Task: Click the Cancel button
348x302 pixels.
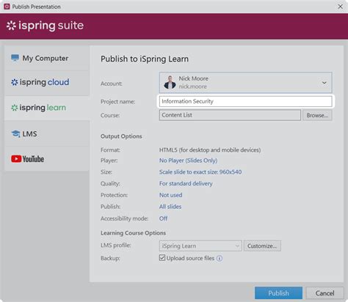Action: (325, 293)
